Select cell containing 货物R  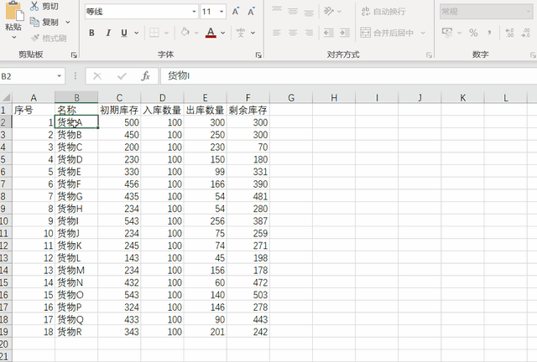(76, 332)
